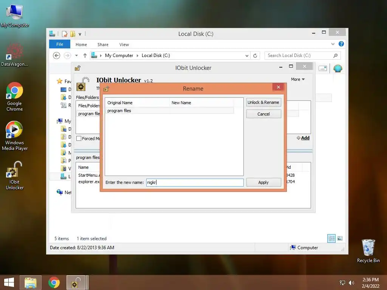Click the Pid value 1704

coord(291,182)
